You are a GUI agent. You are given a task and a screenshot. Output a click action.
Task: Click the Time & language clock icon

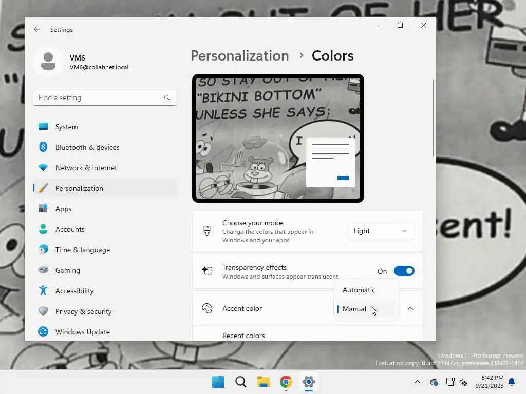pos(43,250)
